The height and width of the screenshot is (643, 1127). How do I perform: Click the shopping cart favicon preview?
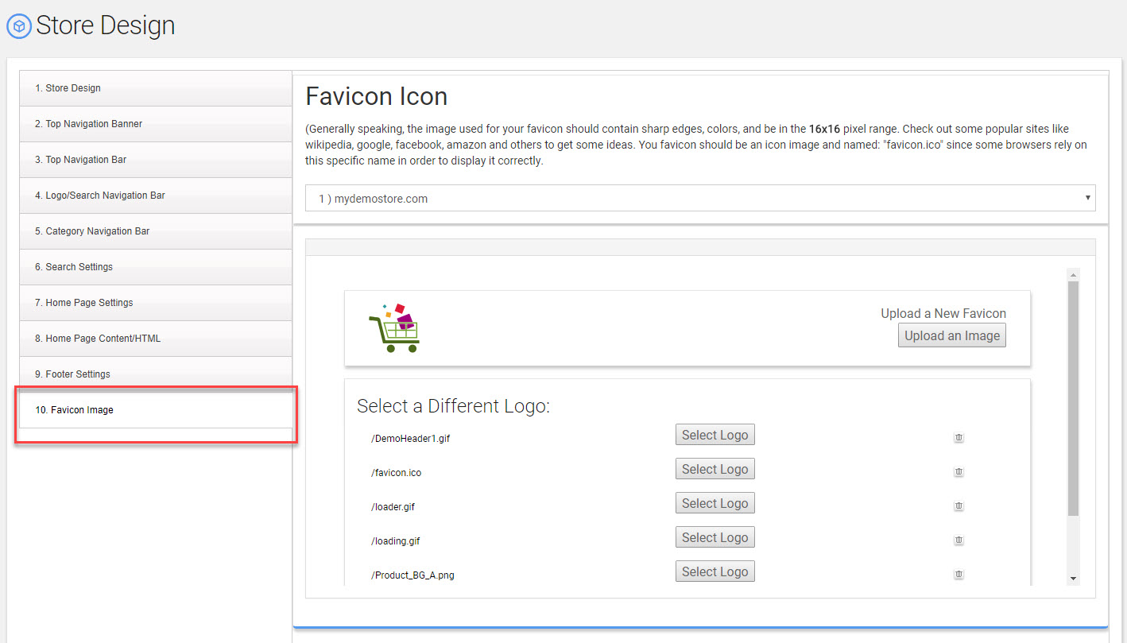pos(394,327)
